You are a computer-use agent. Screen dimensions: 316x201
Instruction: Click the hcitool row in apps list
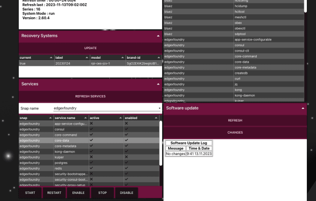coord(234,12)
